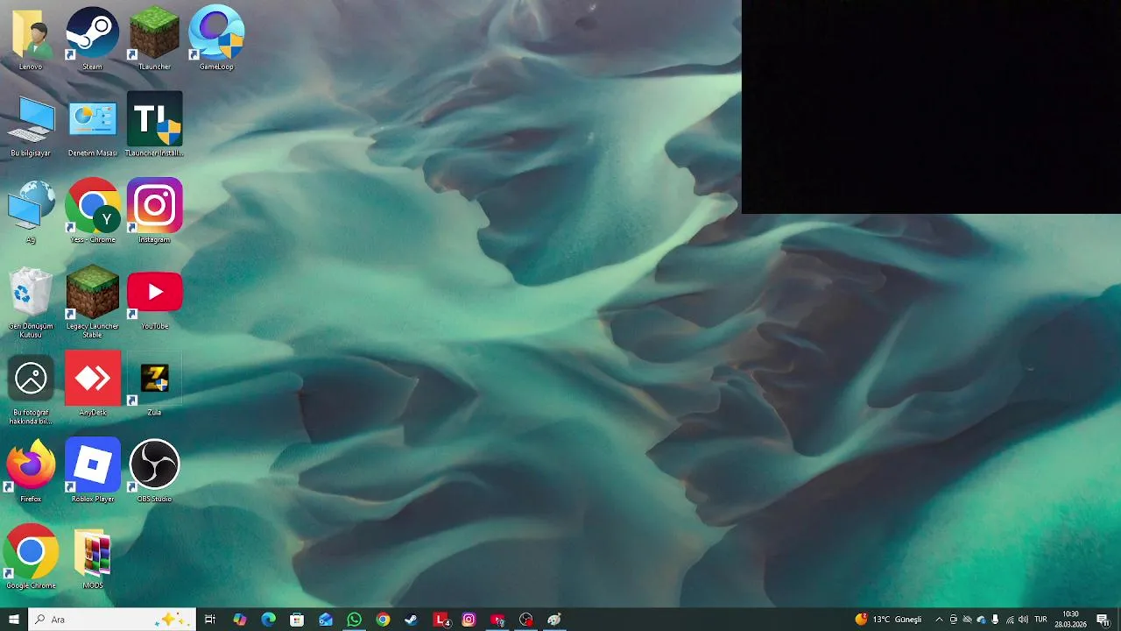Open Microsoft Copilot from the taskbar
1121x631 pixels.
click(x=240, y=620)
